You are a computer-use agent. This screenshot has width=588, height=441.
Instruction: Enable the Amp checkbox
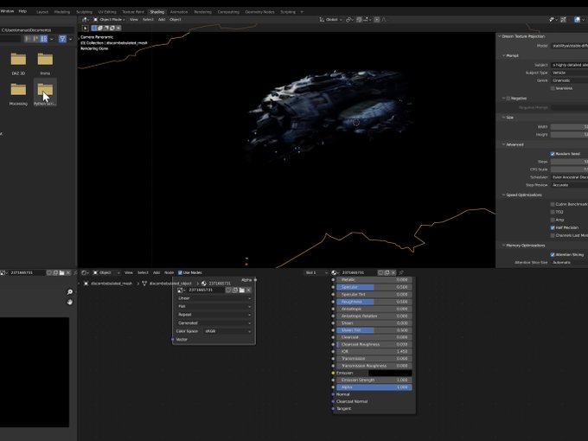click(x=553, y=220)
